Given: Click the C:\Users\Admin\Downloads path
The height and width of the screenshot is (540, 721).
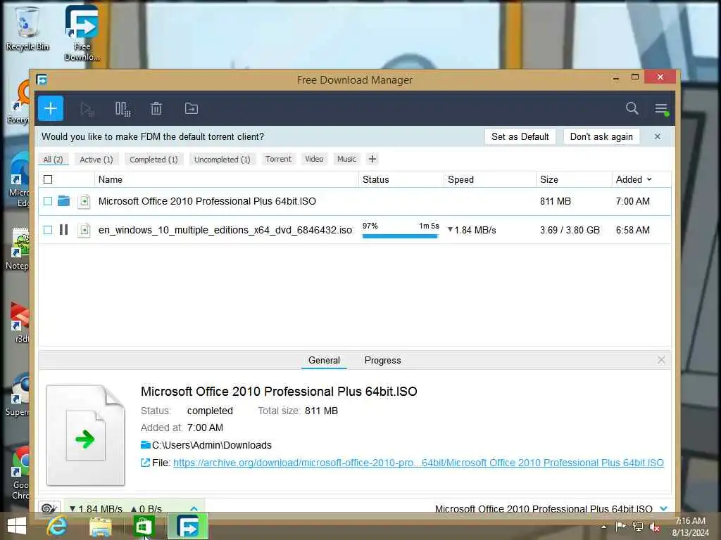Looking at the screenshot, I should pos(211,445).
